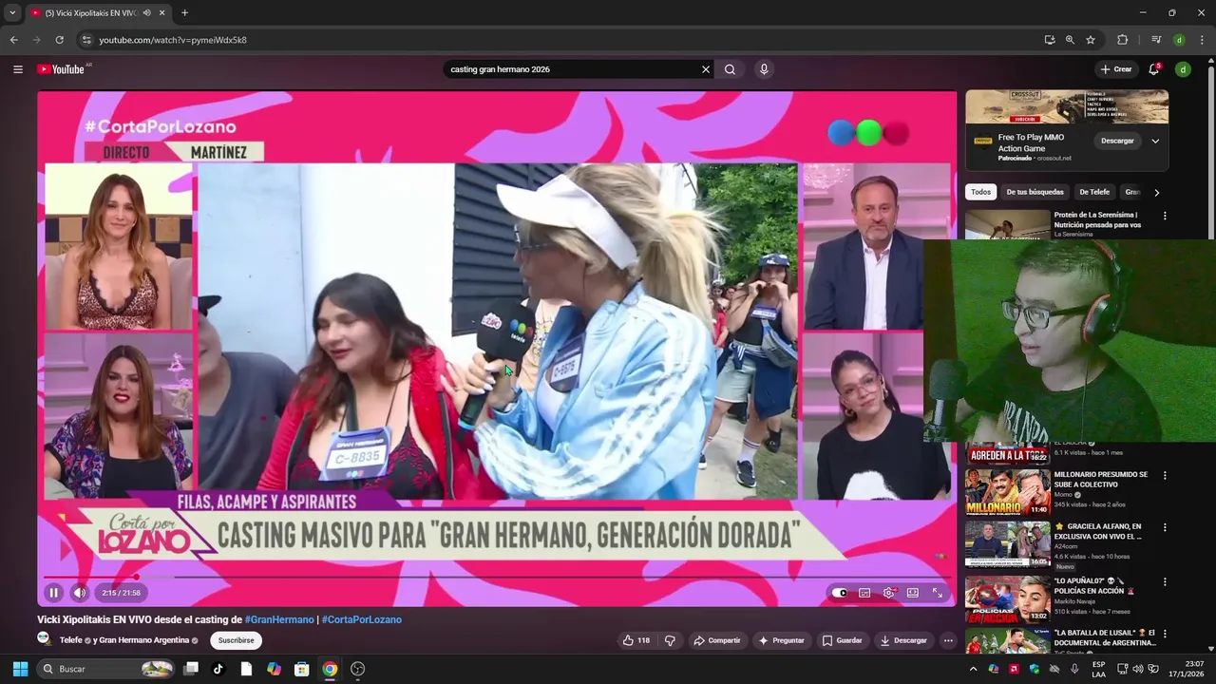Go to the YouTube home logo
The height and width of the screenshot is (684, 1216).
pos(61,69)
